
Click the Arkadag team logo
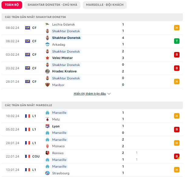click(47, 44)
